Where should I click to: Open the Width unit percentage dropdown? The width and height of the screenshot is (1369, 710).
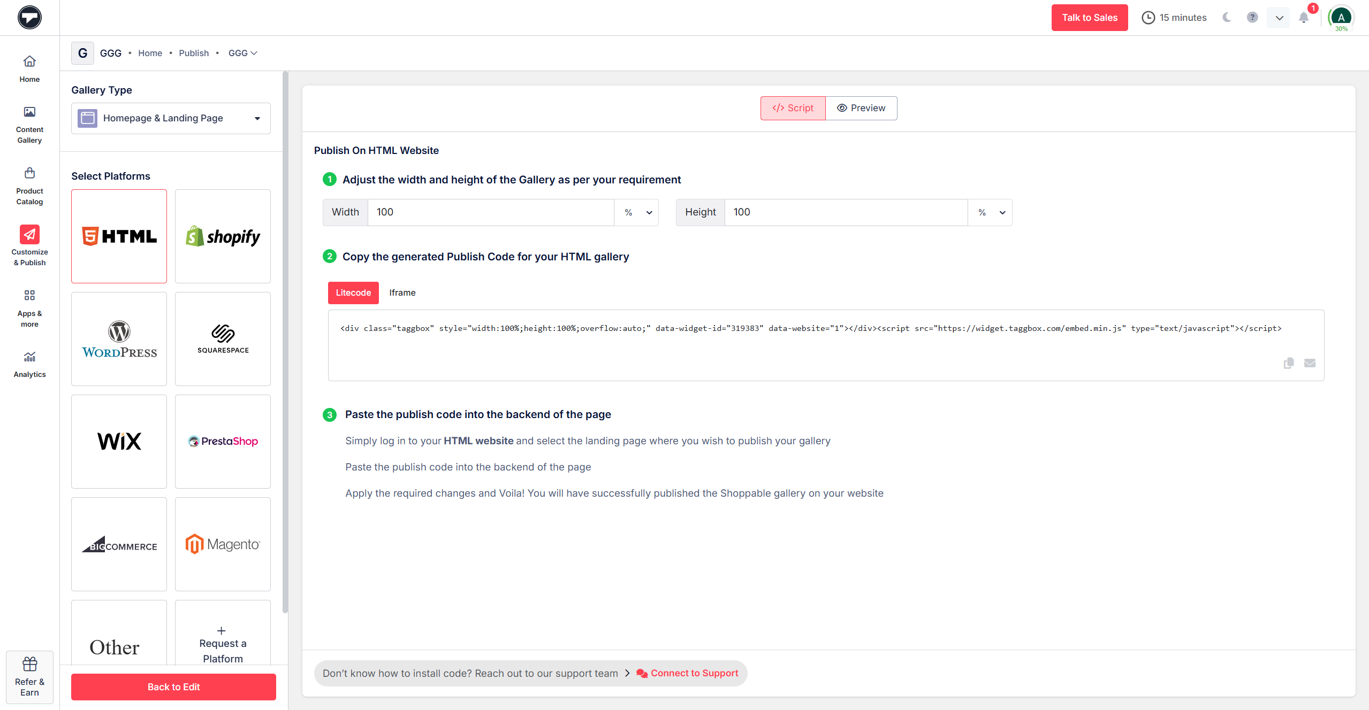pos(636,212)
